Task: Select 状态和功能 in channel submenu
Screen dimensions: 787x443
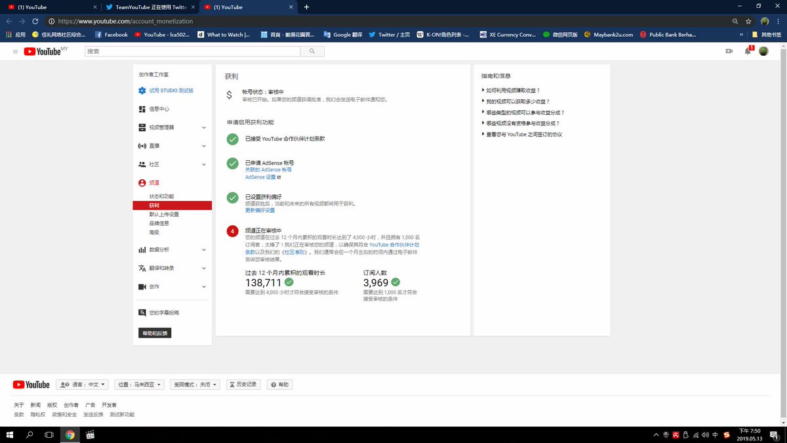Action: (x=161, y=197)
